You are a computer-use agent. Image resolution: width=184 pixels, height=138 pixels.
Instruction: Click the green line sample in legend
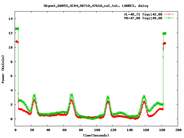(x=170, y=18)
